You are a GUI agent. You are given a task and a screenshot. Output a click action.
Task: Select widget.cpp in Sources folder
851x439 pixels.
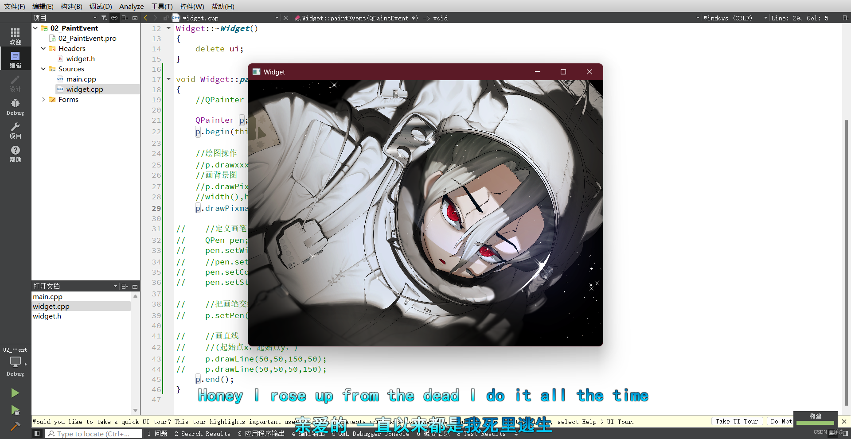coord(85,89)
